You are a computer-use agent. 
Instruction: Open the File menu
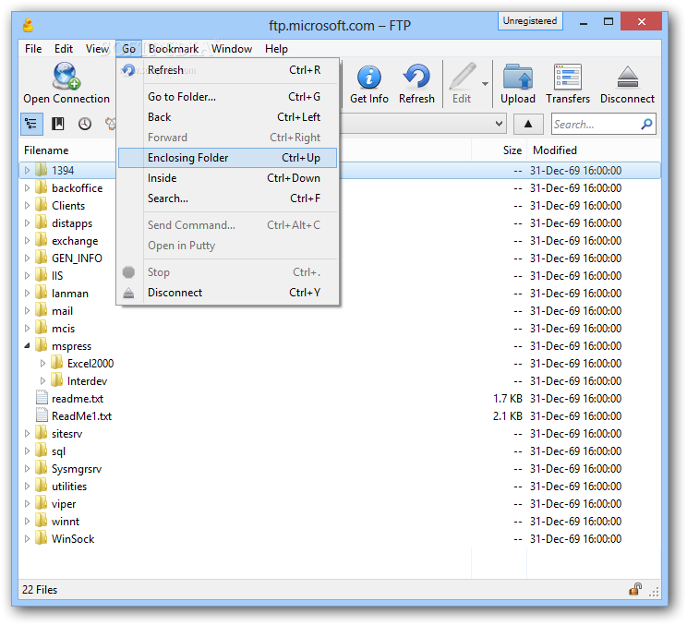33,49
